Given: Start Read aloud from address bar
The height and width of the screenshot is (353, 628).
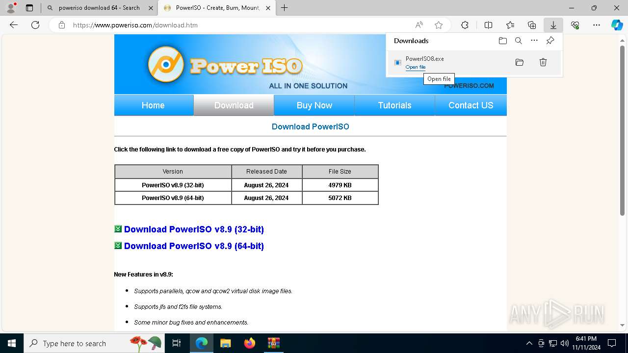Looking at the screenshot, I should [419, 25].
